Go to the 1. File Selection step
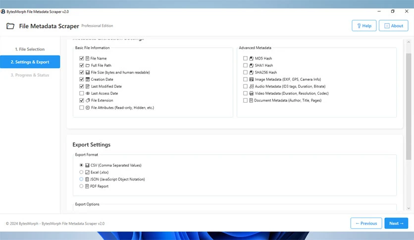This screenshot has width=414, height=240. 30,49
